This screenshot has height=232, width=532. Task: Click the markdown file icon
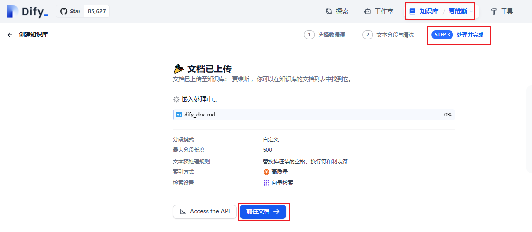click(179, 115)
